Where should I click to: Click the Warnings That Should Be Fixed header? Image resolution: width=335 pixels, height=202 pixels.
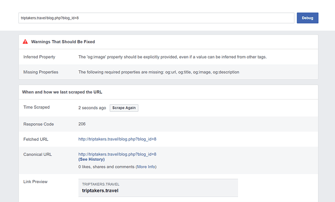(x=63, y=42)
